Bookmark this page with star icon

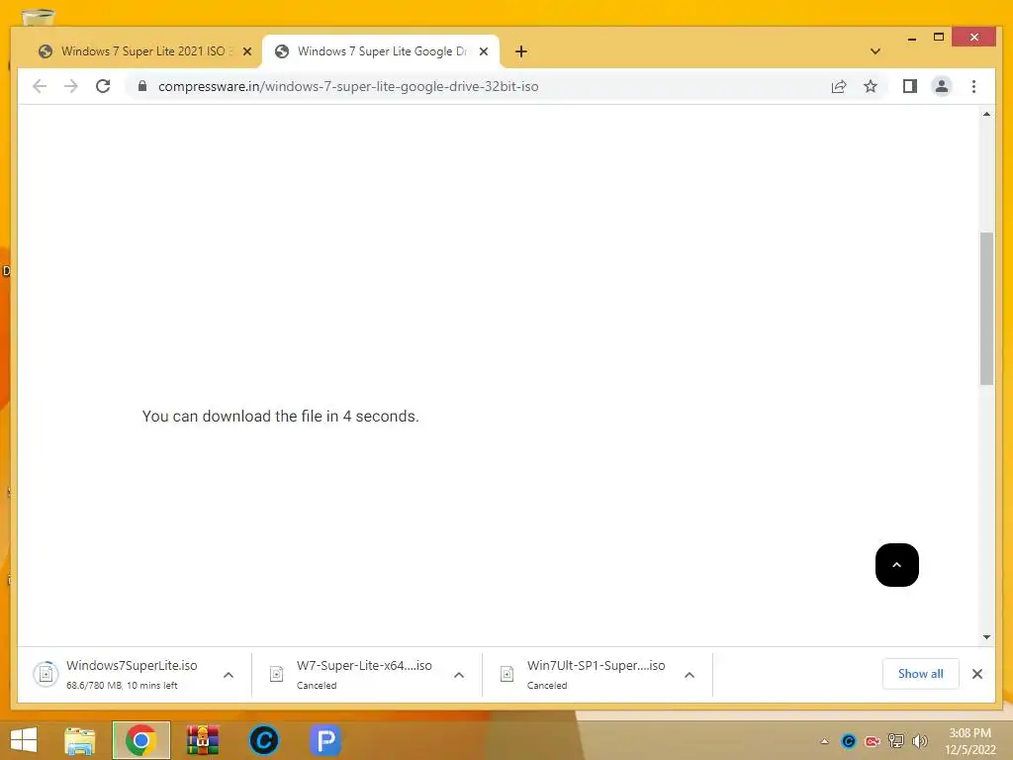tap(871, 86)
